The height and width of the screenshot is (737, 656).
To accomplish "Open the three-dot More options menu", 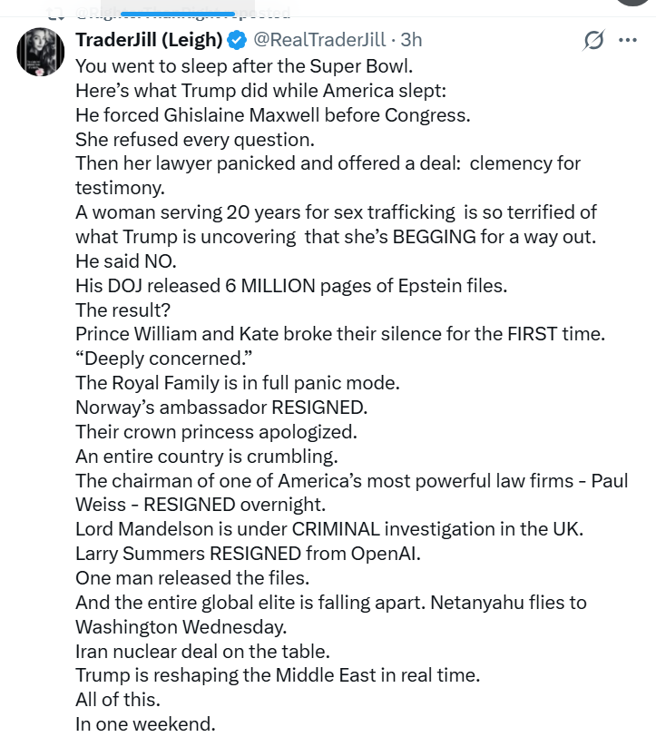I will pos(628,40).
